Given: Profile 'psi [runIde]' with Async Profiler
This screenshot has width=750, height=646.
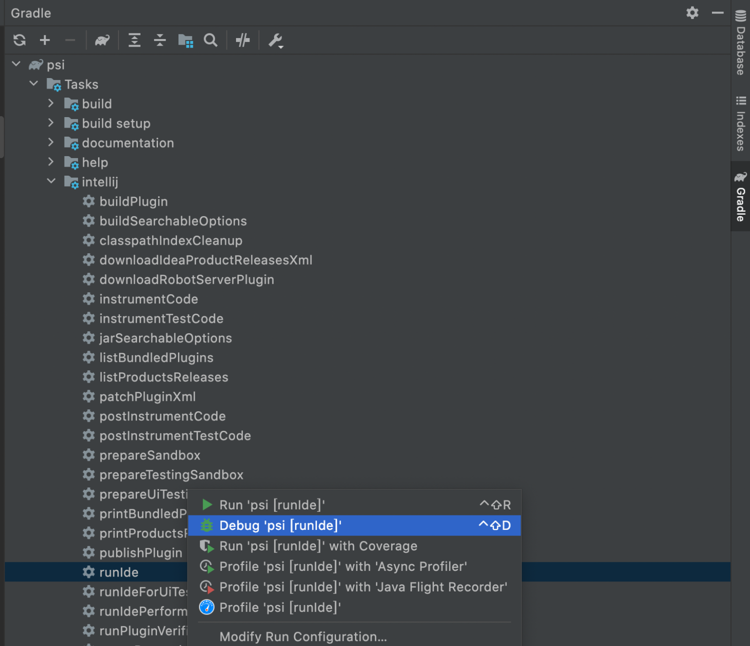Looking at the screenshot, I should [x=354, y=566].
